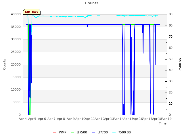Click the 20000 left-axis value

tap(16, 64)
